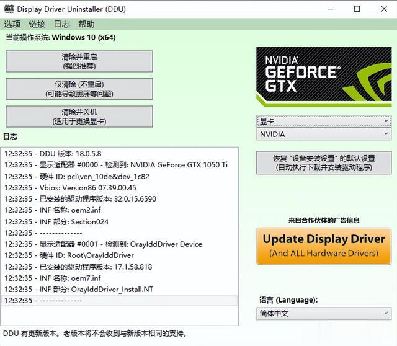Click 恢复设备安装设置的默认设置 button
Image resolution: width=397 pixels, height=346 pixels.
(324, 162)
